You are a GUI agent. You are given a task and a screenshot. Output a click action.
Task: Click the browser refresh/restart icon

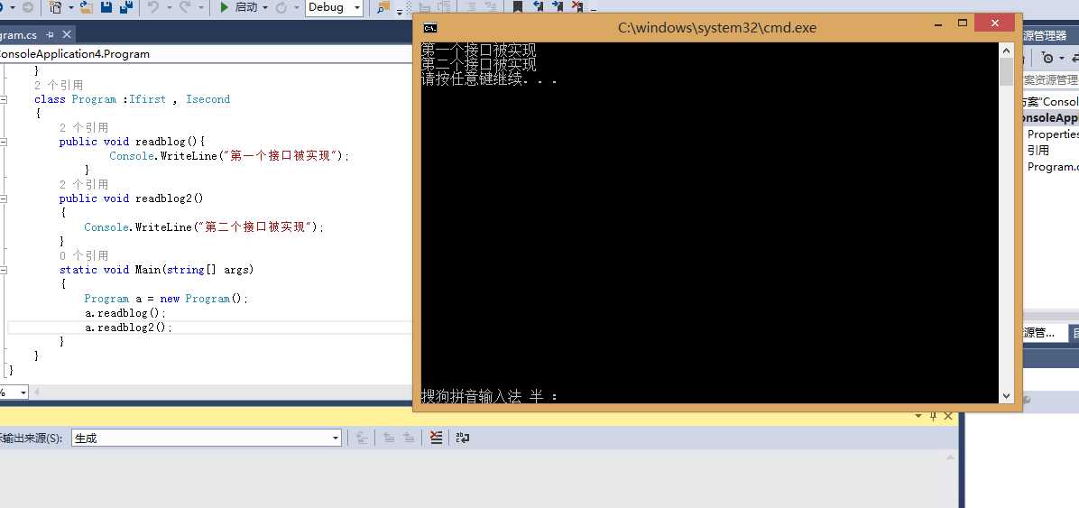pyautogui.click(x=281, y=7)
